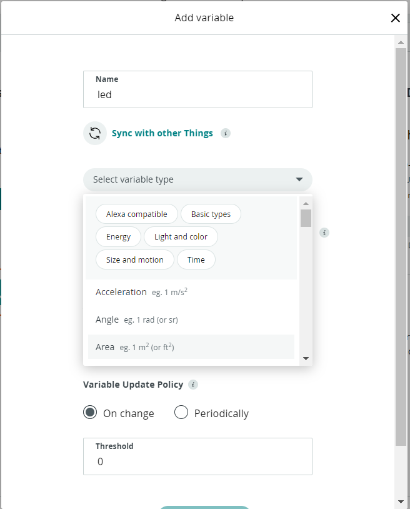Click the info icon right of the dropdown list

(324, 233)
